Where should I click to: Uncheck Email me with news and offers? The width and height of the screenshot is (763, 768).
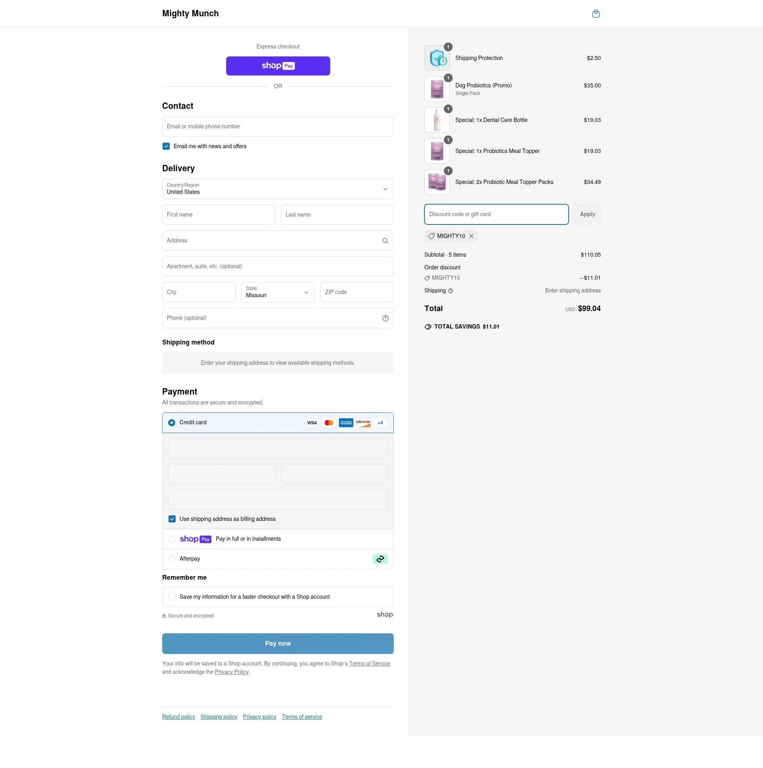click(166, 146)
